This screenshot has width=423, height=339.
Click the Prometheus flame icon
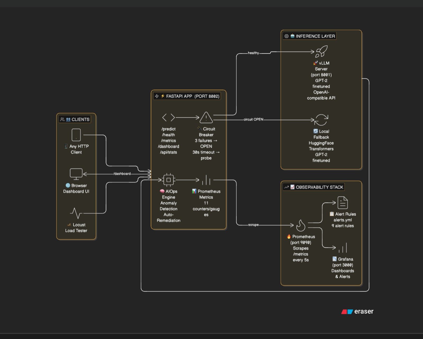point(301,225)
